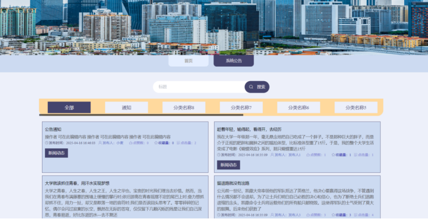Screen dimensions: 428x219
Task: Click the publisher name 发布人3
Action: click(x=294, y=215)
